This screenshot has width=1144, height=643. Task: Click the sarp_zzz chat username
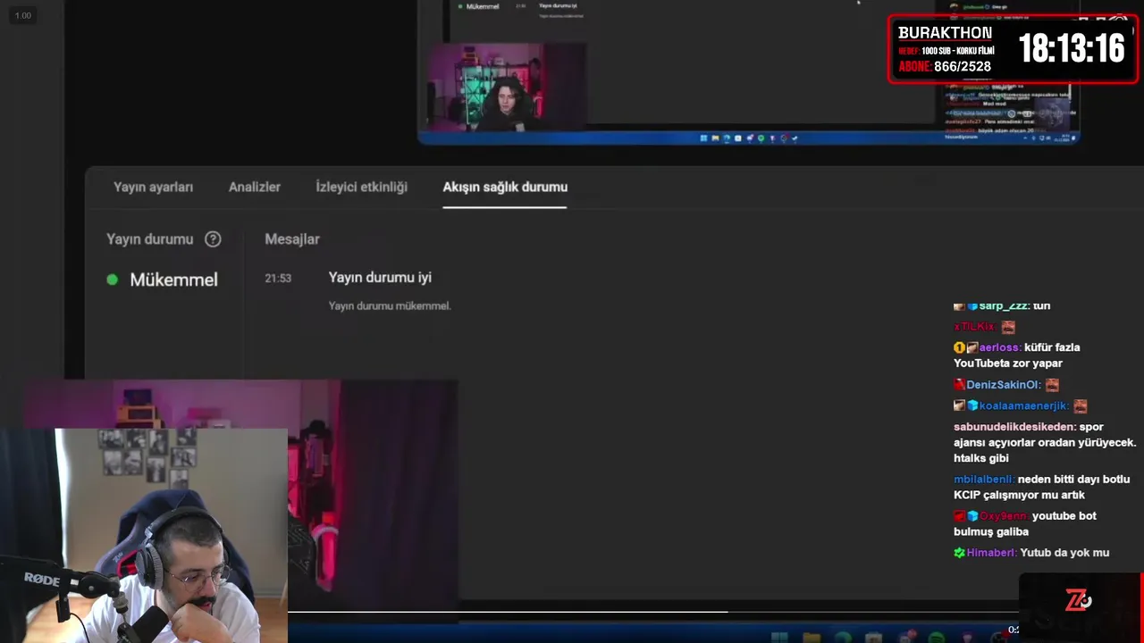(1004, 305)
